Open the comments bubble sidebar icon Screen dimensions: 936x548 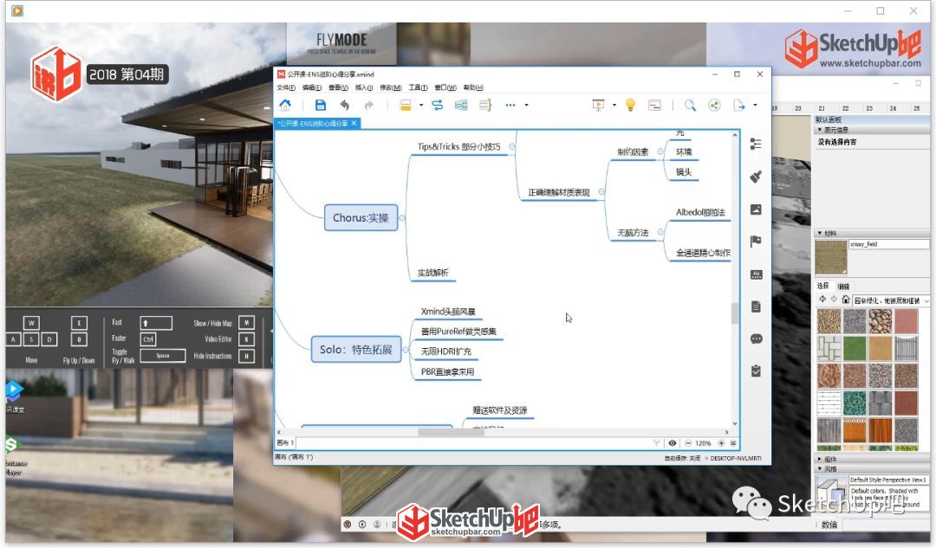[756, 338]
